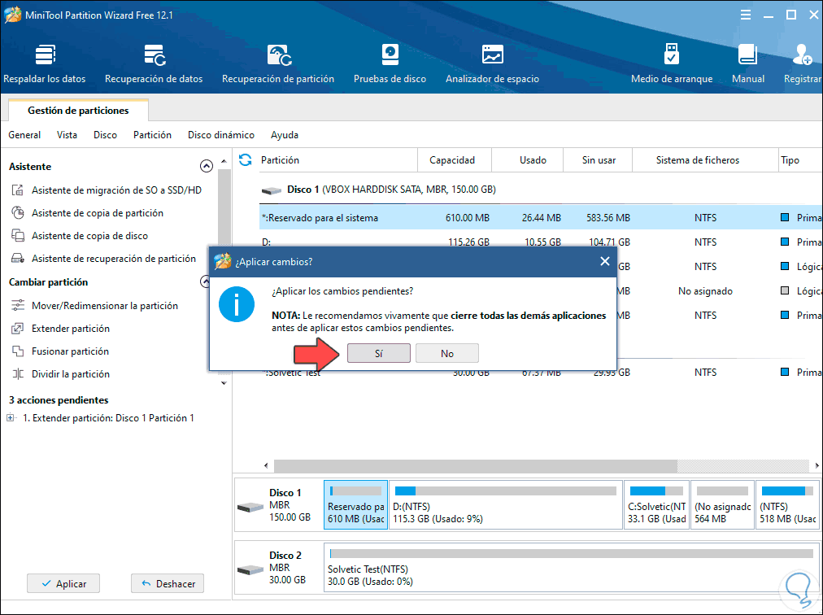The height and width of the screenshot is (615, 823).
Task: Choose Mover/Redimensionar la partición
Action: tap(94, 306)
